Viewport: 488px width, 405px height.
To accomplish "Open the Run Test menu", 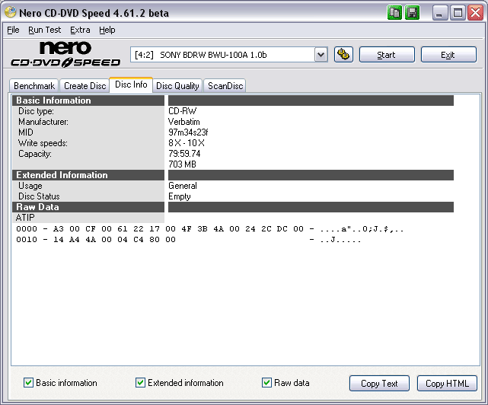I will (44, 30).
